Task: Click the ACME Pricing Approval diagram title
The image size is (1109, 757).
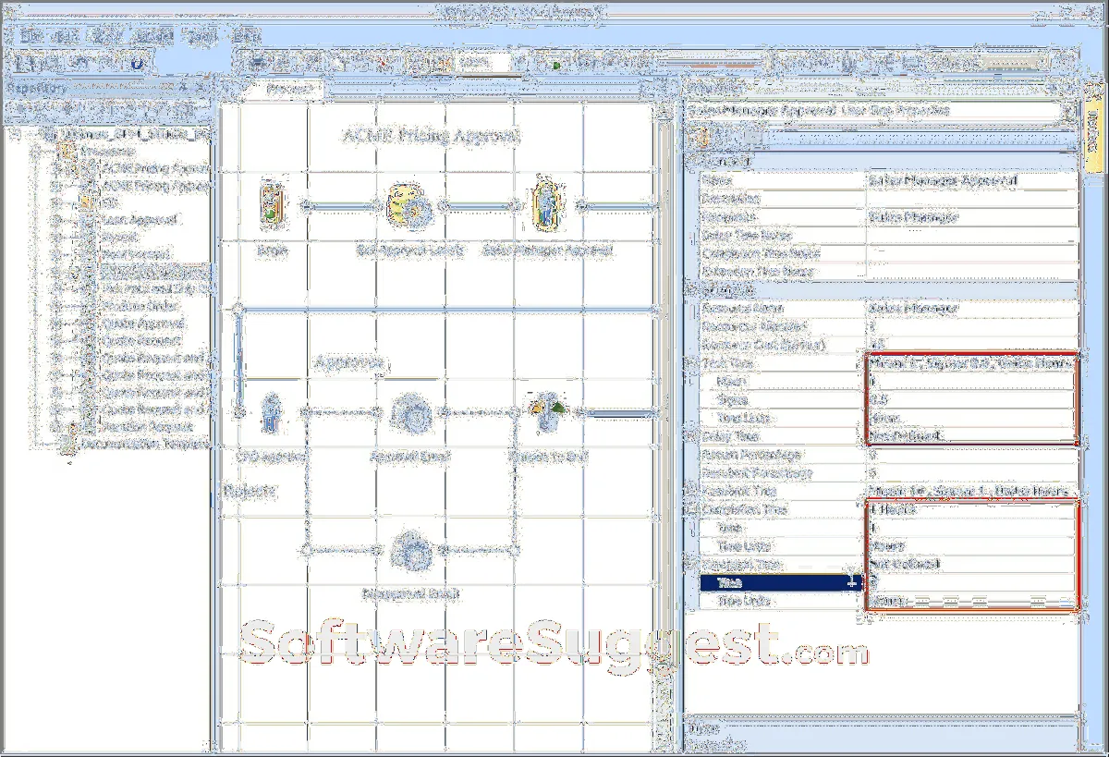Action: (431, 136)
